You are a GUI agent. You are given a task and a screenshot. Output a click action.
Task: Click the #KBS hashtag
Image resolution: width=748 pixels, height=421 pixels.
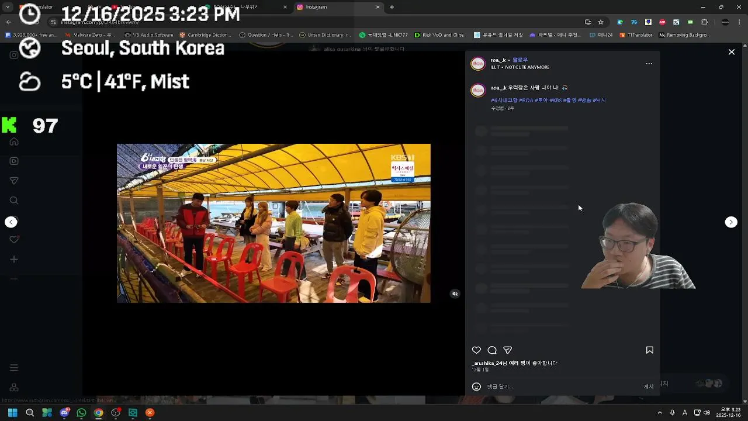tap(555, 101)
